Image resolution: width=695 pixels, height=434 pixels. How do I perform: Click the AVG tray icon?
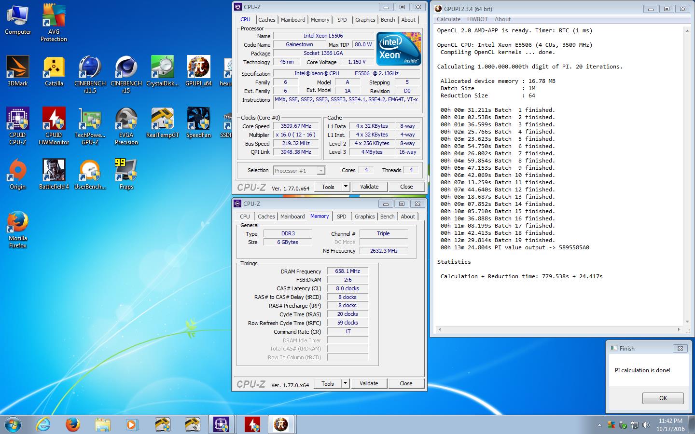612,425
